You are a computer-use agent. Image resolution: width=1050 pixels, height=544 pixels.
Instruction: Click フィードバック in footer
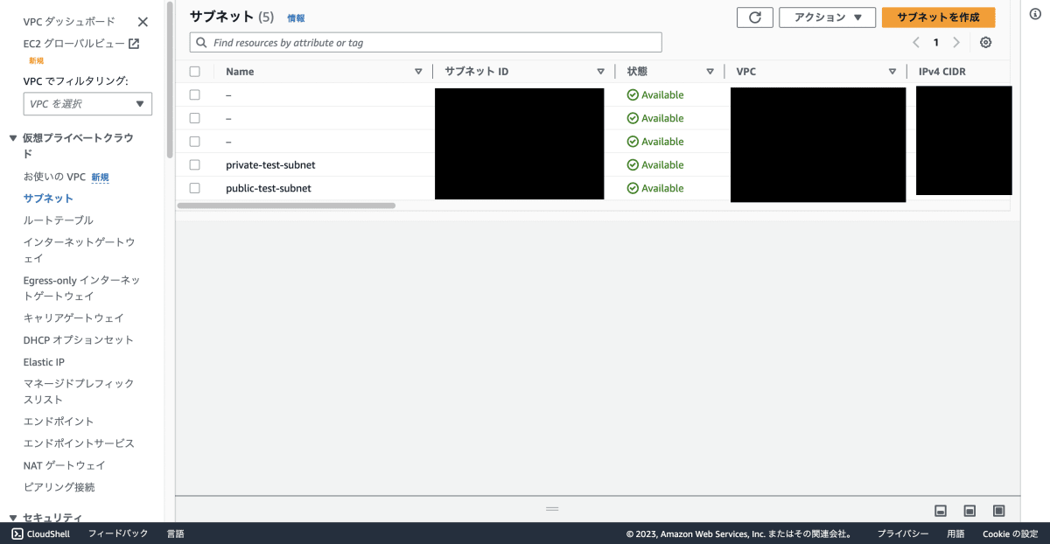click(x=118, y=534)
